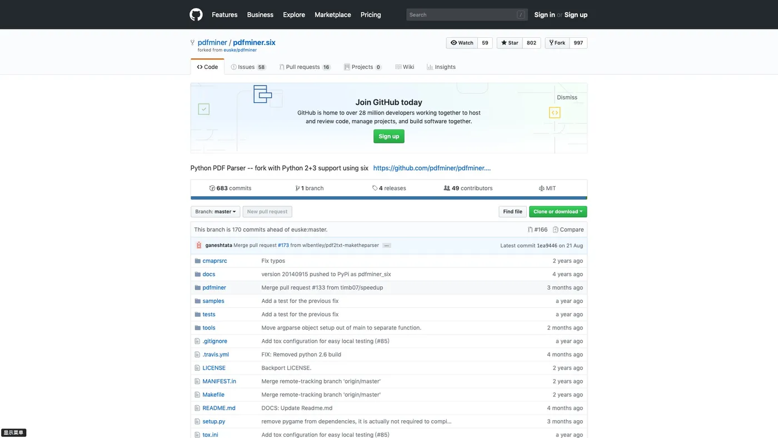This screenshot has width=778, height=438.
Task: Click ganeshtata's avatar in latest commit
Action: point(199,245)
